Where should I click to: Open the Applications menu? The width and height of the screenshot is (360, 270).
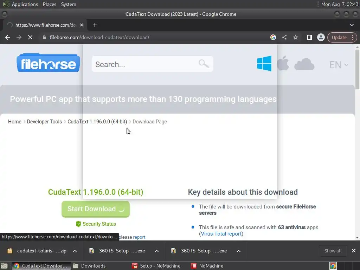pyautogui.click(x=25, y=4)
